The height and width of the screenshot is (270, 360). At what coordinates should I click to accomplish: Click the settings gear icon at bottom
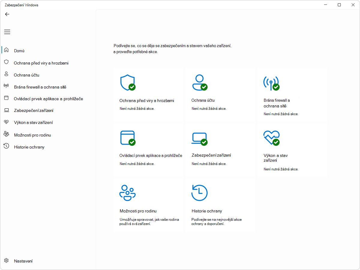(6, 260)
